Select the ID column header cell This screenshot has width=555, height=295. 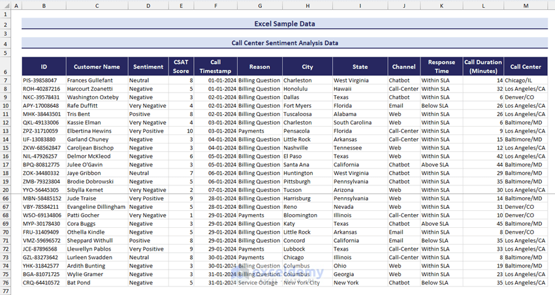coord(44,67)
